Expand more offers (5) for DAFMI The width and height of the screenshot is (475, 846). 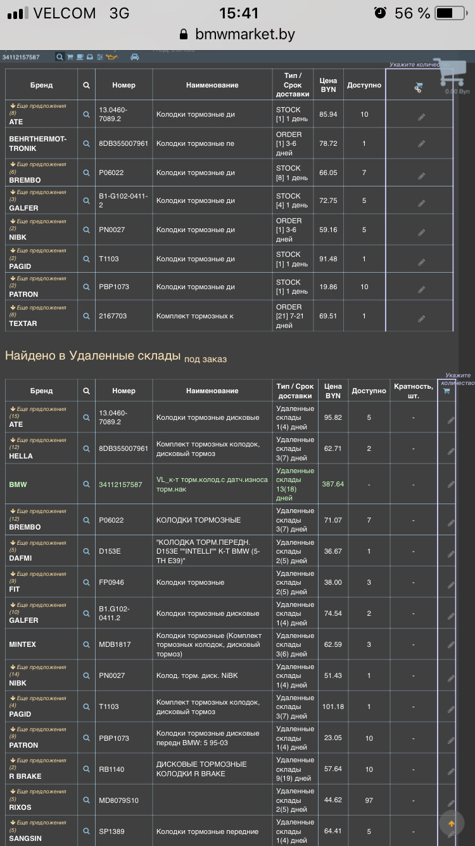[x=37, y=546]
